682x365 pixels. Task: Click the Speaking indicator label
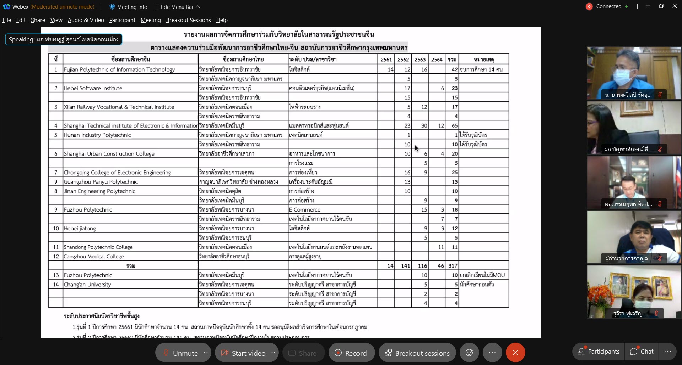click(64, 39)
